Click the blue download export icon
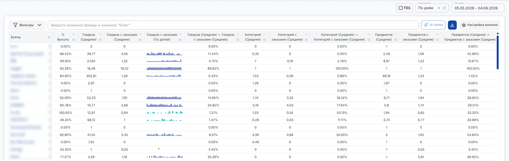509x161 pixels. click(x=452, y=25)
